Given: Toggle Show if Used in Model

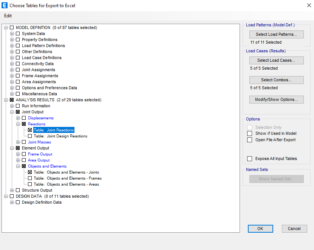Looking at the screenshot, I should click(249, 133).
